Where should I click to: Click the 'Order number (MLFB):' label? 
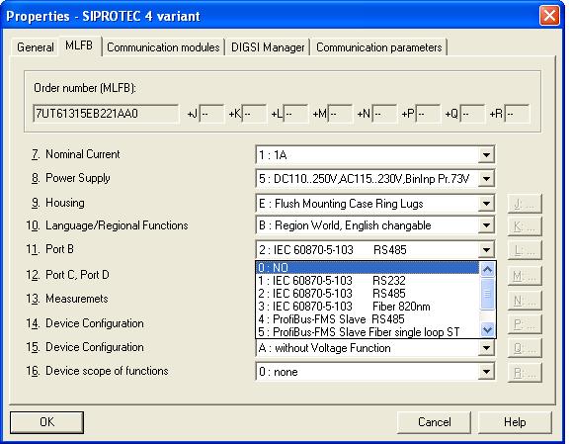coord(85,88)
